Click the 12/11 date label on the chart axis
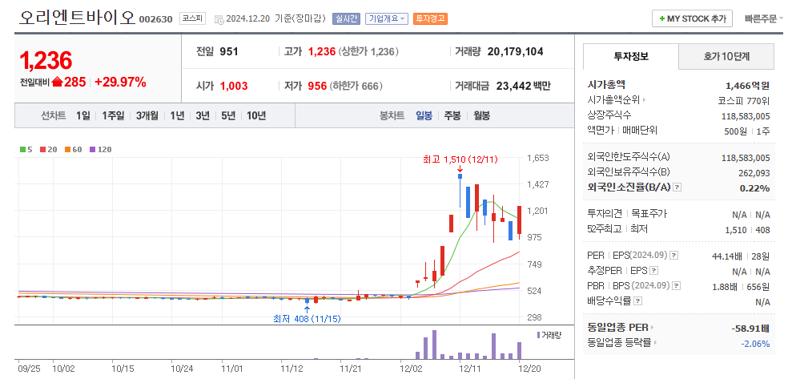This screenshot has width=788, height=379. 472,369
